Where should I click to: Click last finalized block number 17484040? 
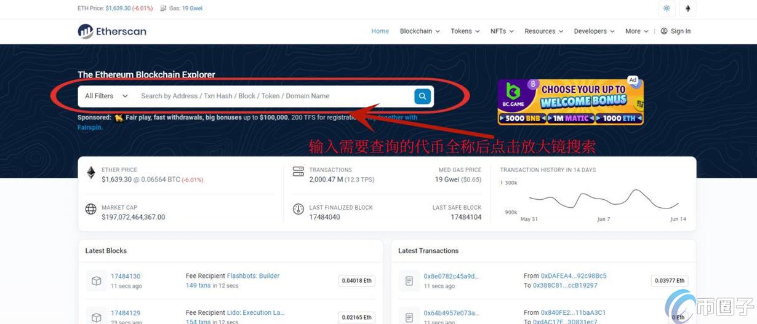324,217
